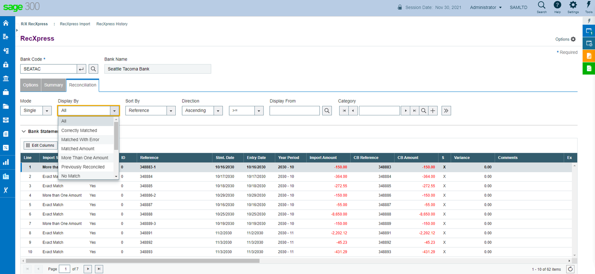Collapse the Display By dropdown arrow
595x274 pixels.
tap(114, 111)
